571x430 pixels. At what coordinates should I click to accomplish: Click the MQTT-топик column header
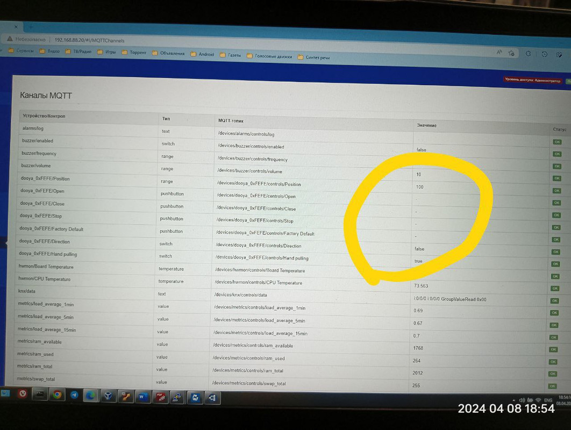pyautogui.click(x=231, y=120)
